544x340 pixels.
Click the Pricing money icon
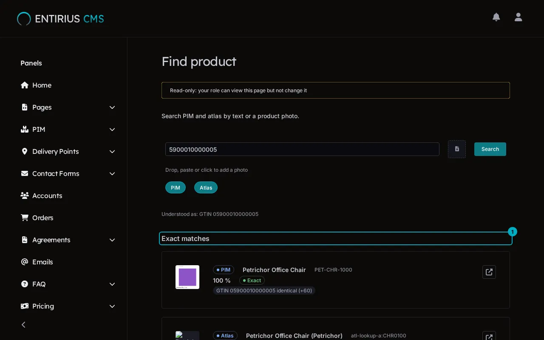25,306
